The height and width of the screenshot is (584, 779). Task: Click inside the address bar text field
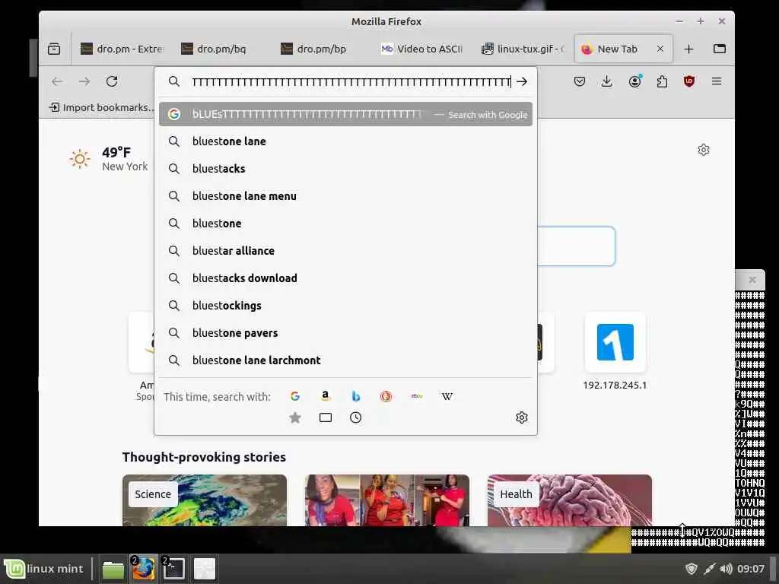tap(351, 82)
